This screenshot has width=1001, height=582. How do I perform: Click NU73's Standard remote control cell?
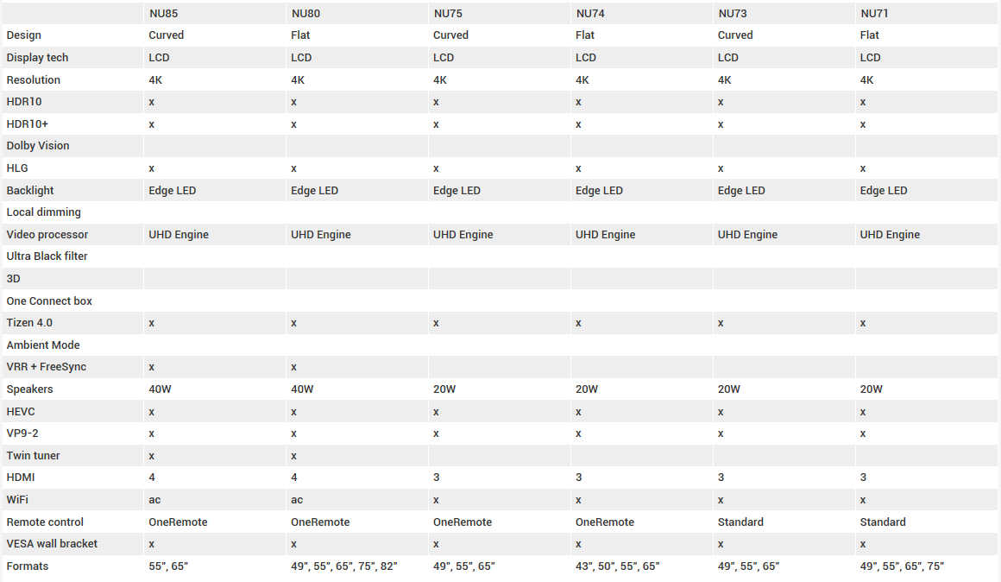(x=740, y=522)
